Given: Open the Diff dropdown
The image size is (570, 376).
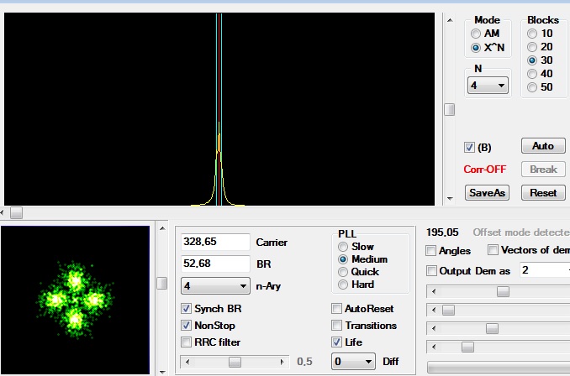Looking at the screenshot, I should click(x=353, y=362).
